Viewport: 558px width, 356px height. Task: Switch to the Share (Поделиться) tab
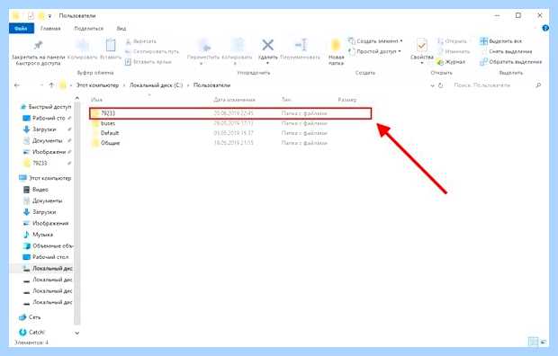[88, 29]
